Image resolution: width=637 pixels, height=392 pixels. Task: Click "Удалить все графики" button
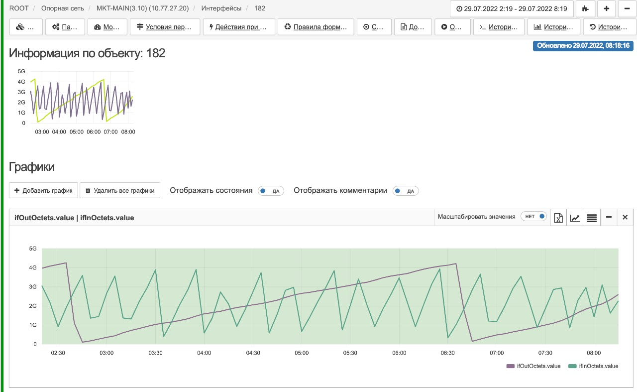pyautogui.click(x=120, y=190)
